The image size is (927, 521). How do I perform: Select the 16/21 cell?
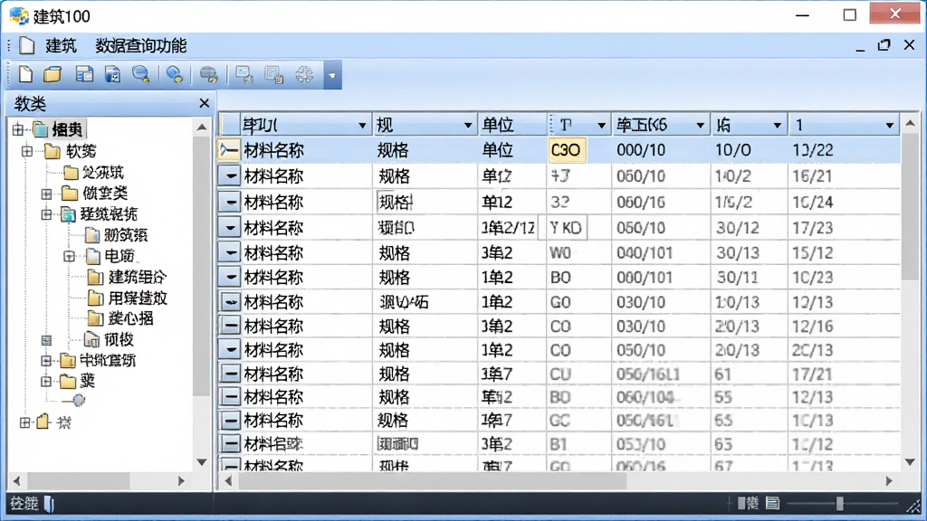coord(844,176)
